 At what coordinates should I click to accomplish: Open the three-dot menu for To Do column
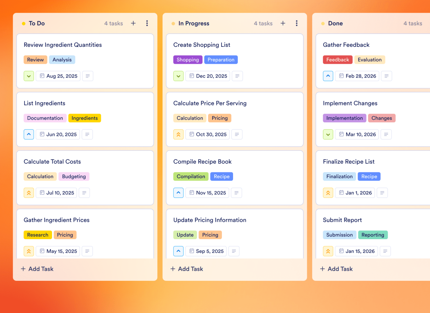[x=147, y=23]
